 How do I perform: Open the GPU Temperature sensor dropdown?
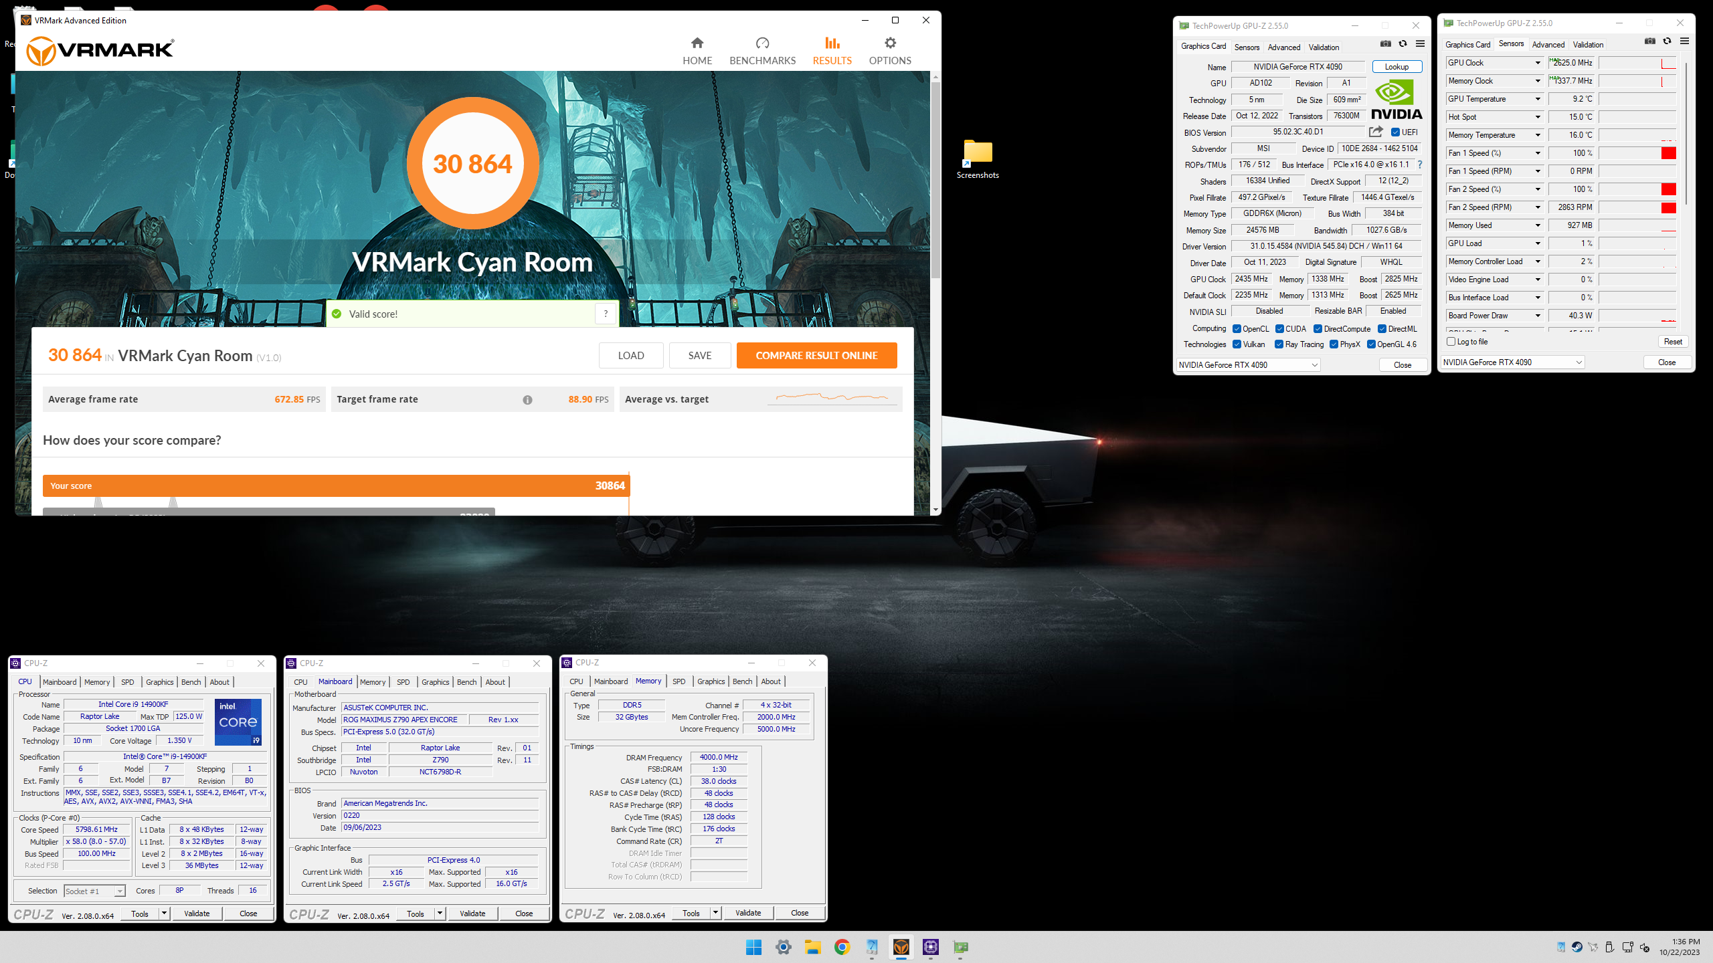click(x=1537, y=99)
